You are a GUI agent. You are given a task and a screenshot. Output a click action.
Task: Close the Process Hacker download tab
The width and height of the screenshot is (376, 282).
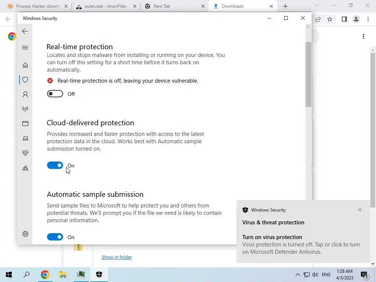pos(66,6)
